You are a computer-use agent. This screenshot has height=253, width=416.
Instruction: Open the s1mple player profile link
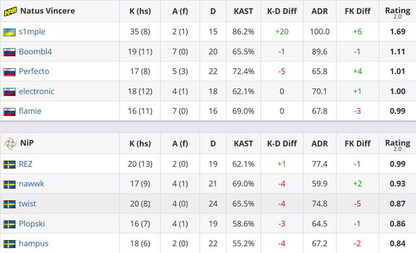(32, 32)
